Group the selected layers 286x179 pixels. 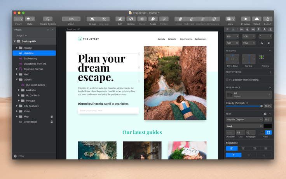pyautogui.click(x=92, y=19)
